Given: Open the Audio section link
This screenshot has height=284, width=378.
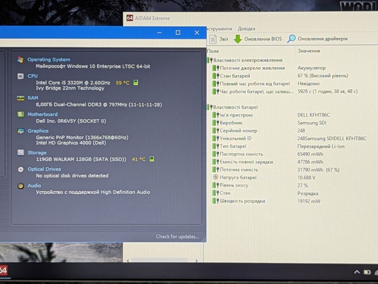Looking at the screenshot, I should click(34, 185).
